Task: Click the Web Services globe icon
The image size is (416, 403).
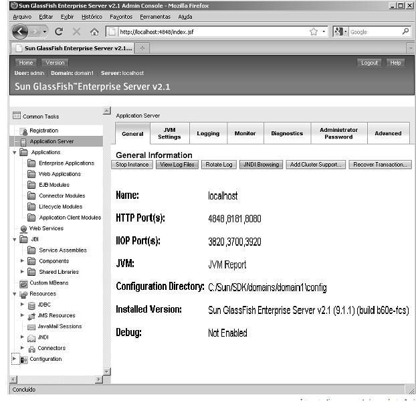Action: [24, 229]
